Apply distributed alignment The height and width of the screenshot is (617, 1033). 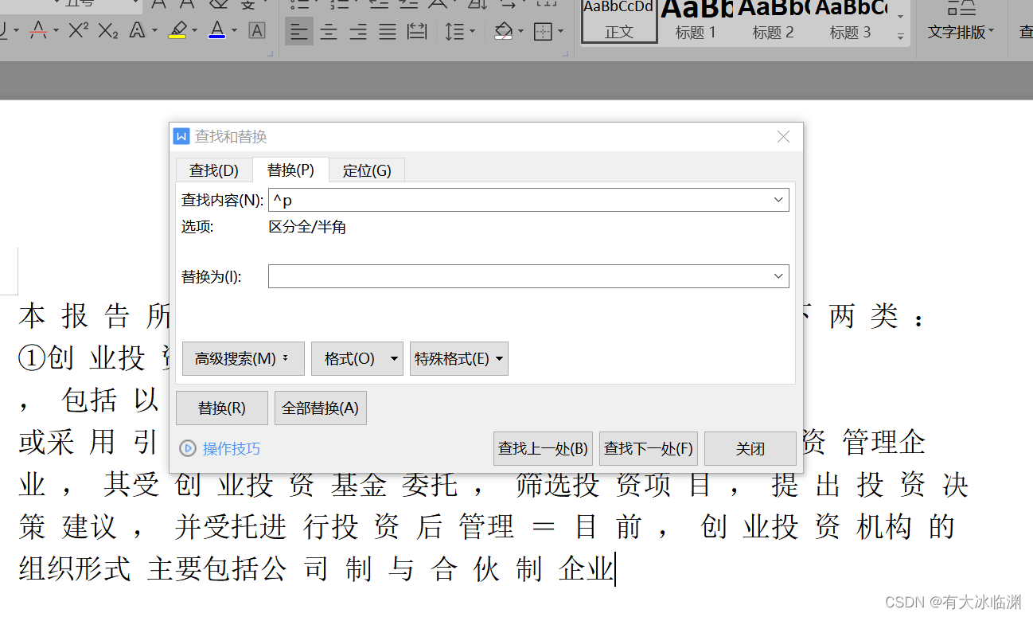416,32
